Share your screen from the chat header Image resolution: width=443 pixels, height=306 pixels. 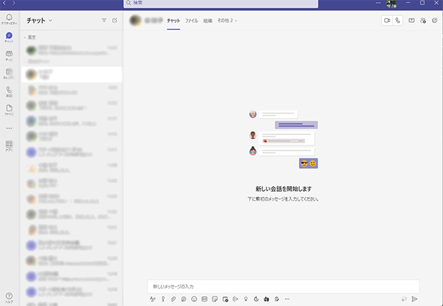pos(412,20)
